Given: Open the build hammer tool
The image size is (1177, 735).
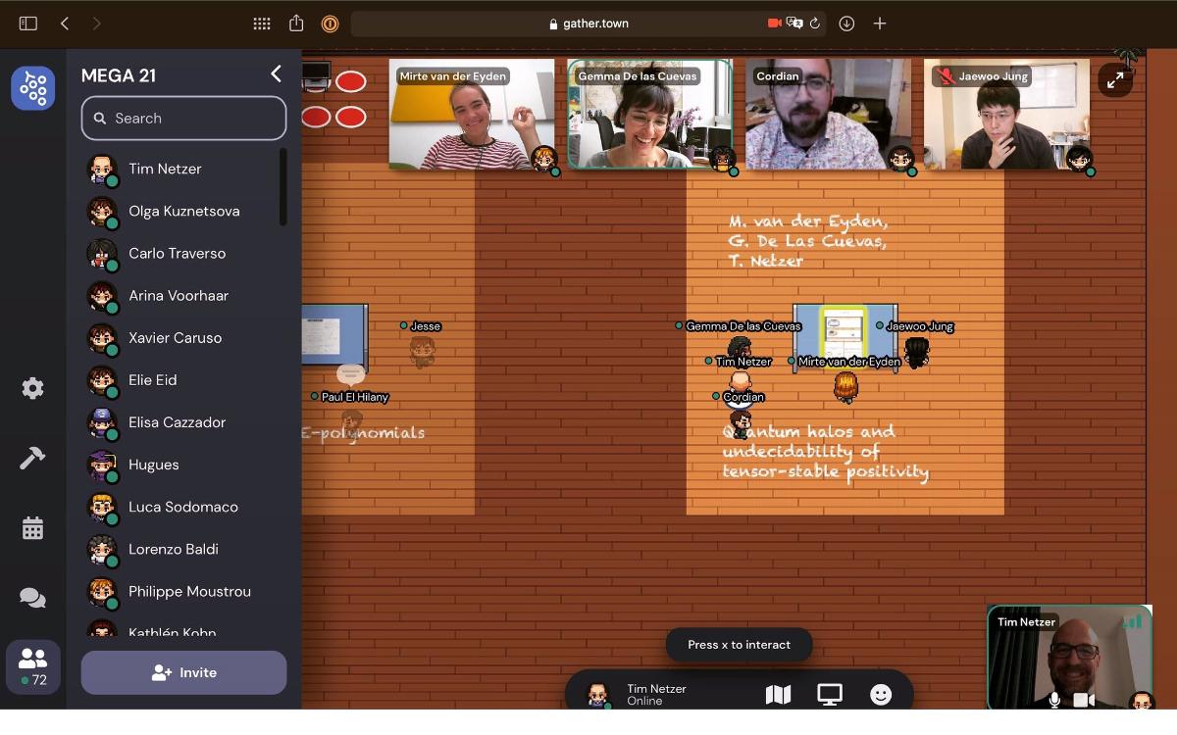Looking at the screenshot, I should click(x=32, y=458).
